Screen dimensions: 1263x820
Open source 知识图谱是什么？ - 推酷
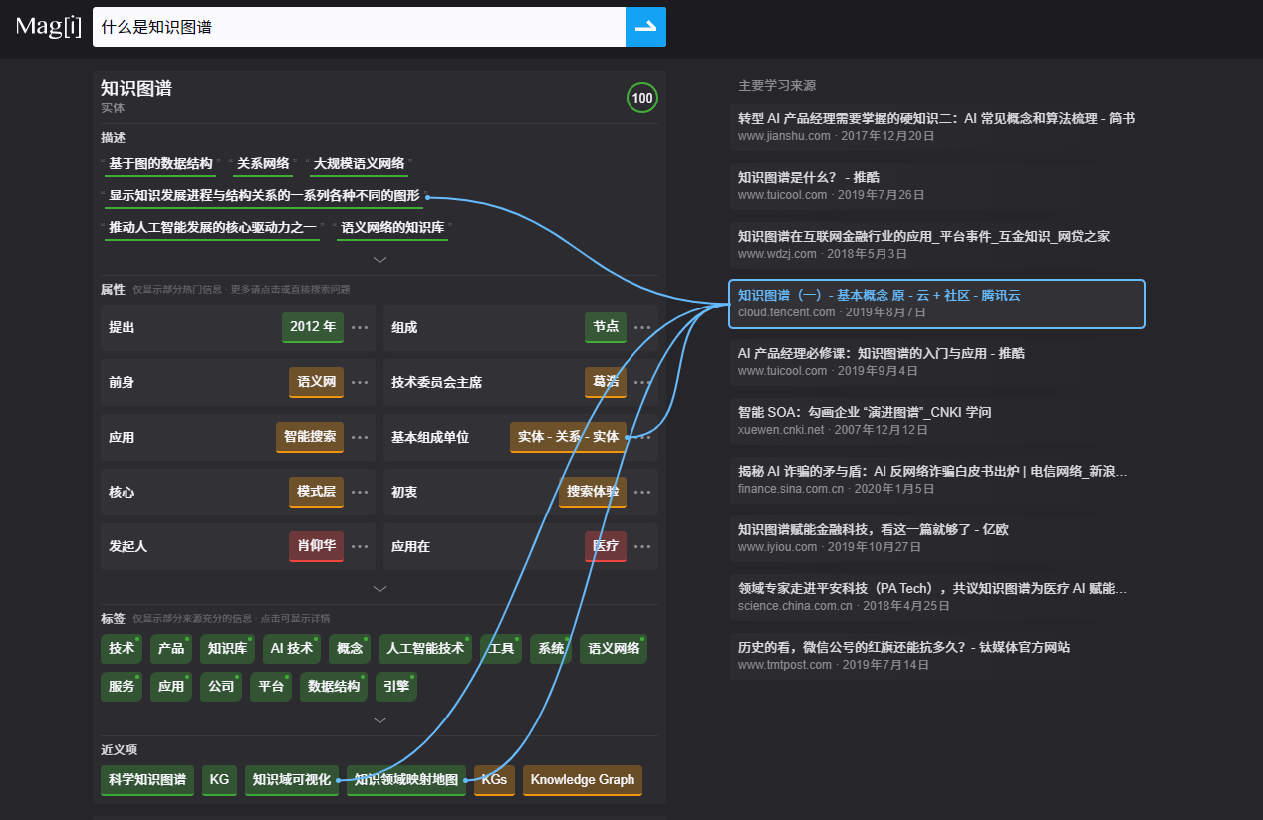[937, 186]
